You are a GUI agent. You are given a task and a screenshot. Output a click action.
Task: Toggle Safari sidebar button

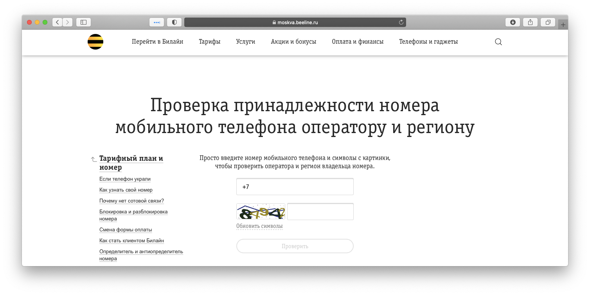point(83,22)
